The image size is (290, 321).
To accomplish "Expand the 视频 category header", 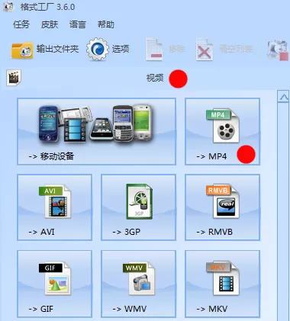I will 145,78.
